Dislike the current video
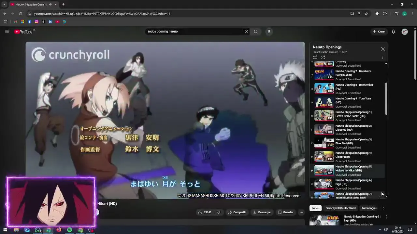Viewport: 417px width, 234px height. tap(218, 212)
